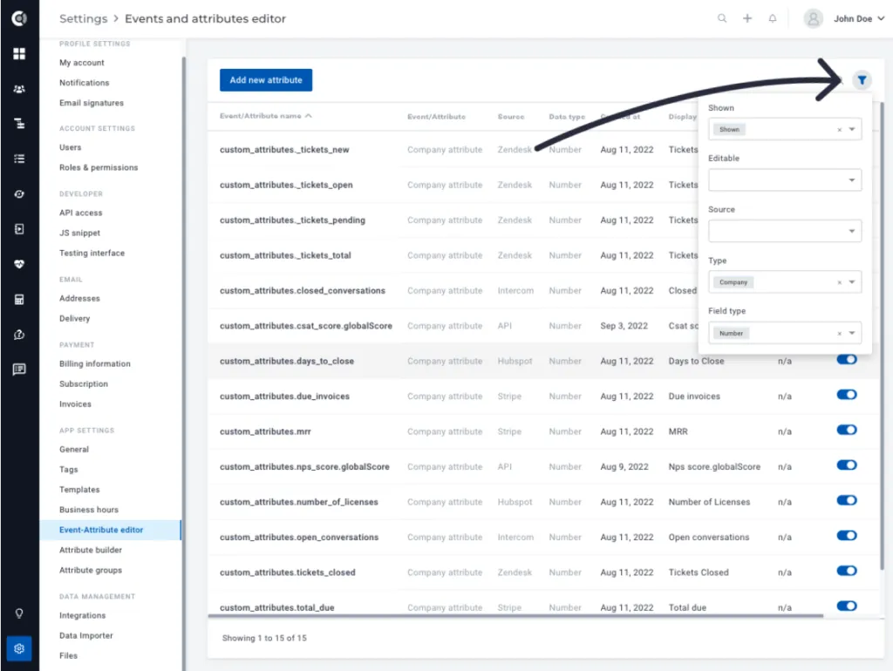Expand the John Doe account menu
Image resolution: width=893 pixels, height=671 pixels.
pos(859,19)
